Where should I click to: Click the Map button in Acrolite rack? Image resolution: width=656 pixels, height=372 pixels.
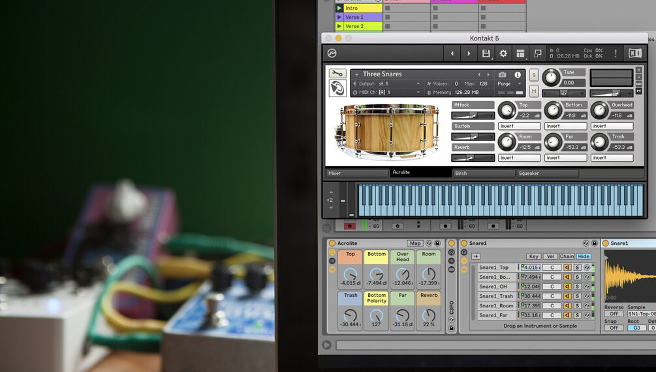tap(415, 243)
